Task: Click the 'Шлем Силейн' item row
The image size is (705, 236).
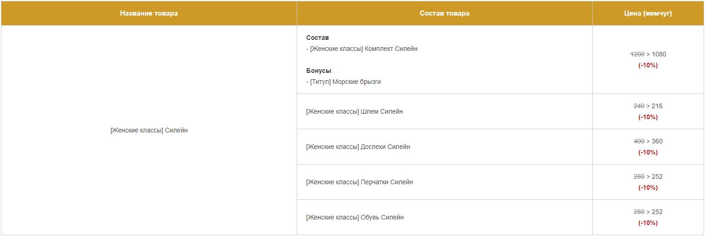Action: [x=444, y=111]
